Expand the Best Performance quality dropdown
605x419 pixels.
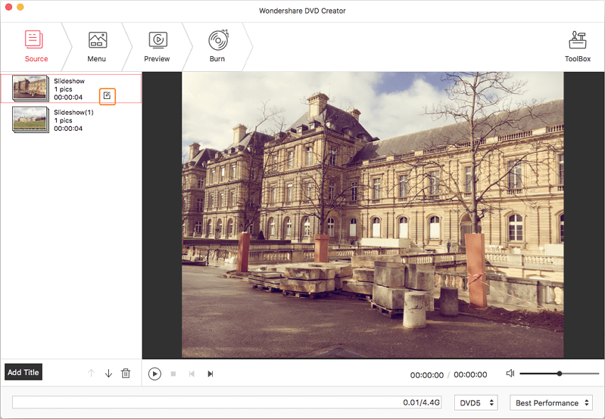point(552,403)
